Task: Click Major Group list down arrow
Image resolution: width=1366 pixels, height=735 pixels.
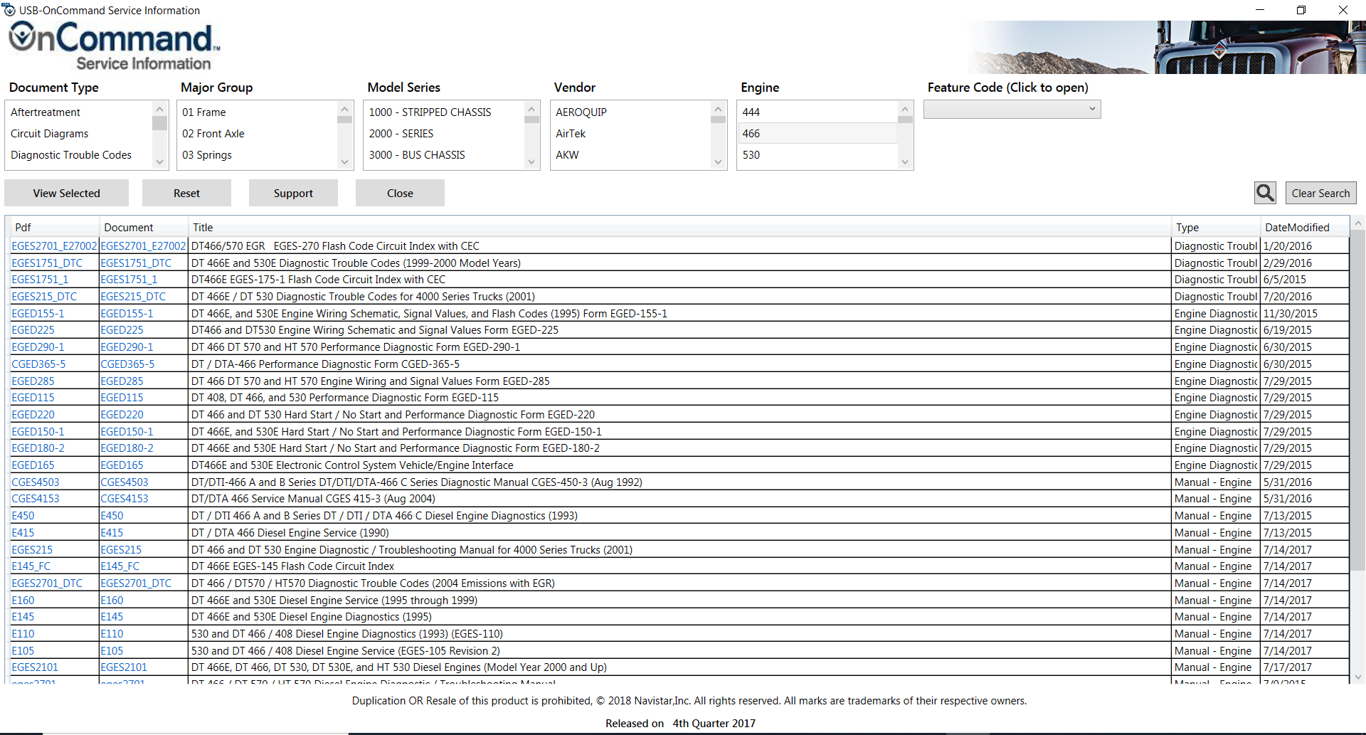Action: pos(344,162)
